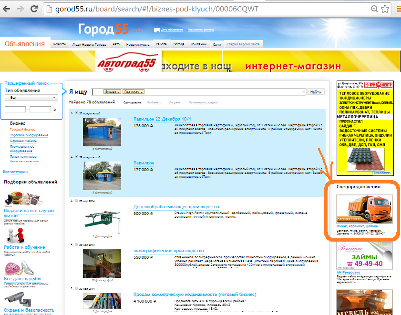
Task: Open the security camera collection picture
Action: (18, 299)
